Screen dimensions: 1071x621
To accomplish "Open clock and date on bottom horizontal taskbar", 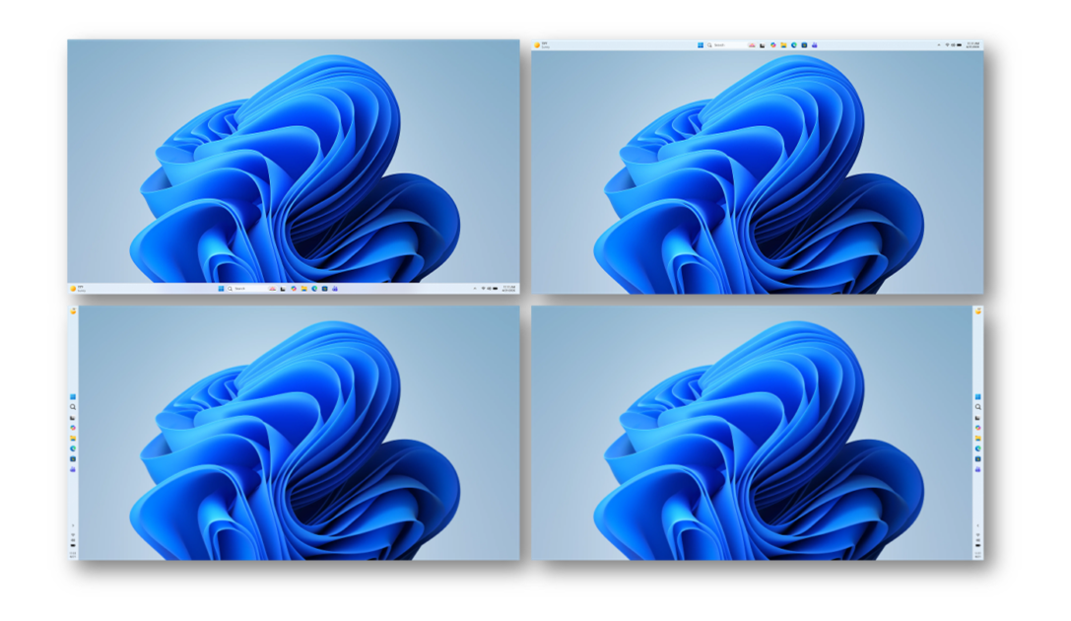I will click(x=508, y=289).
